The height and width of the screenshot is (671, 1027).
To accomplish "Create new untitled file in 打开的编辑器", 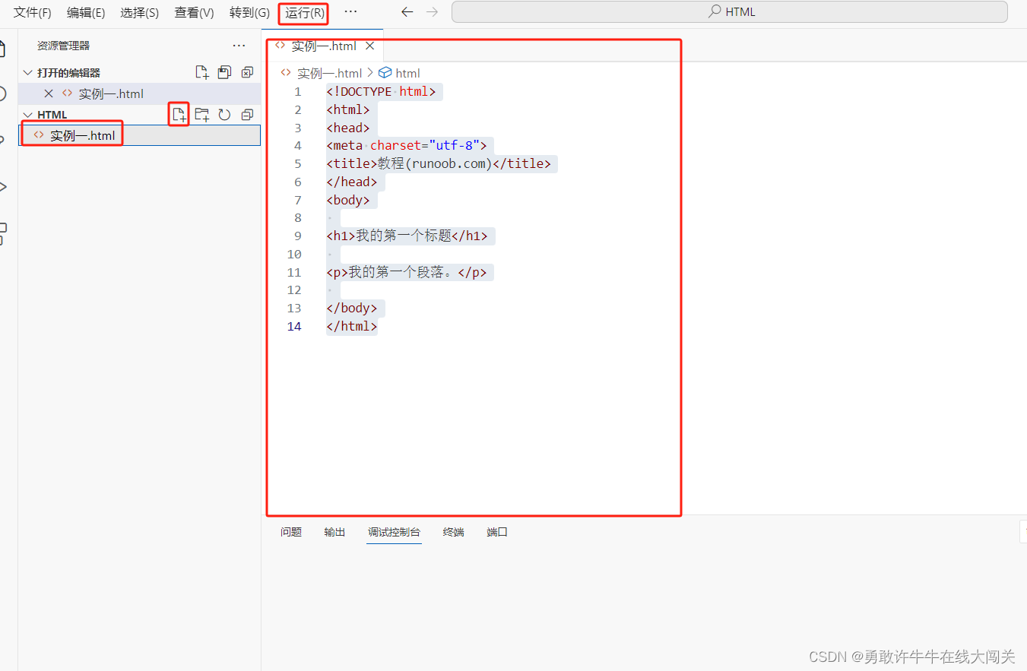I will tap(201, 73).
